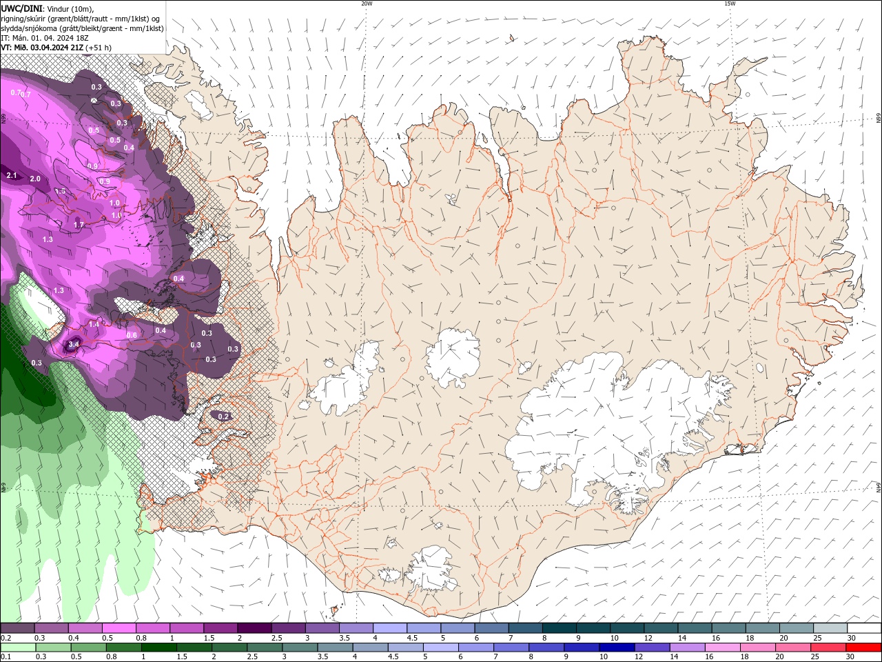The width and height of the screenshot is (882, 662).
Task: Select the 'VT: Mið. 03.04.2024 21Z' valid time line
Action: [42, 48]
